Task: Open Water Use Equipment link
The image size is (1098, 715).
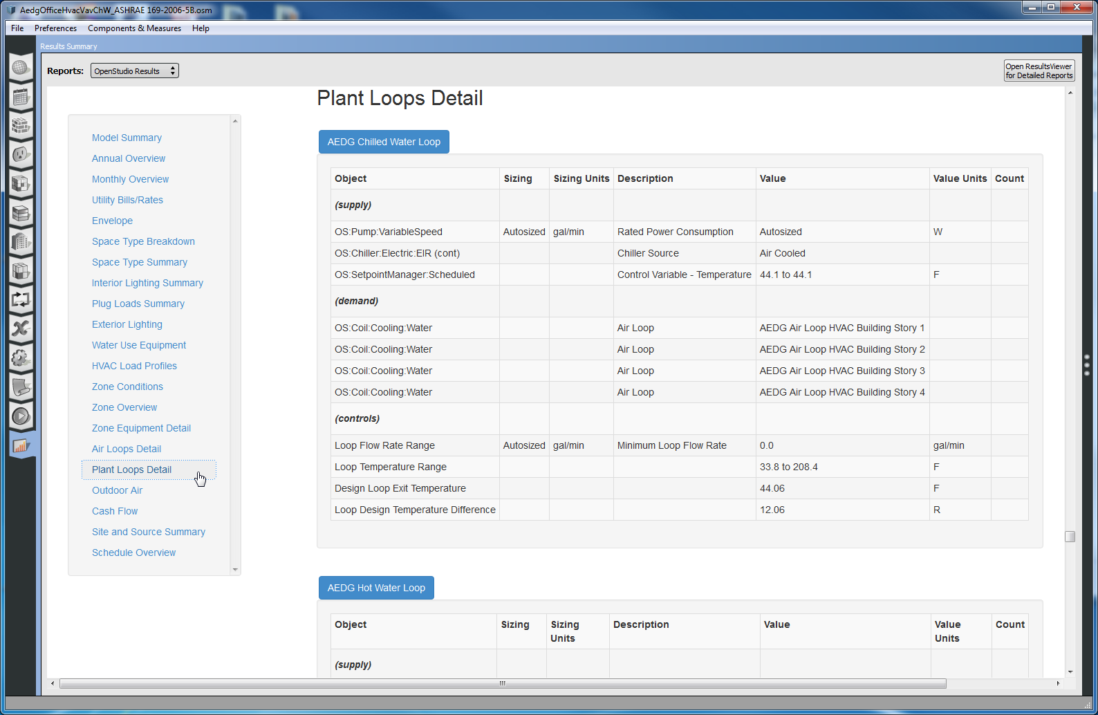Action: tap(139, 345)
